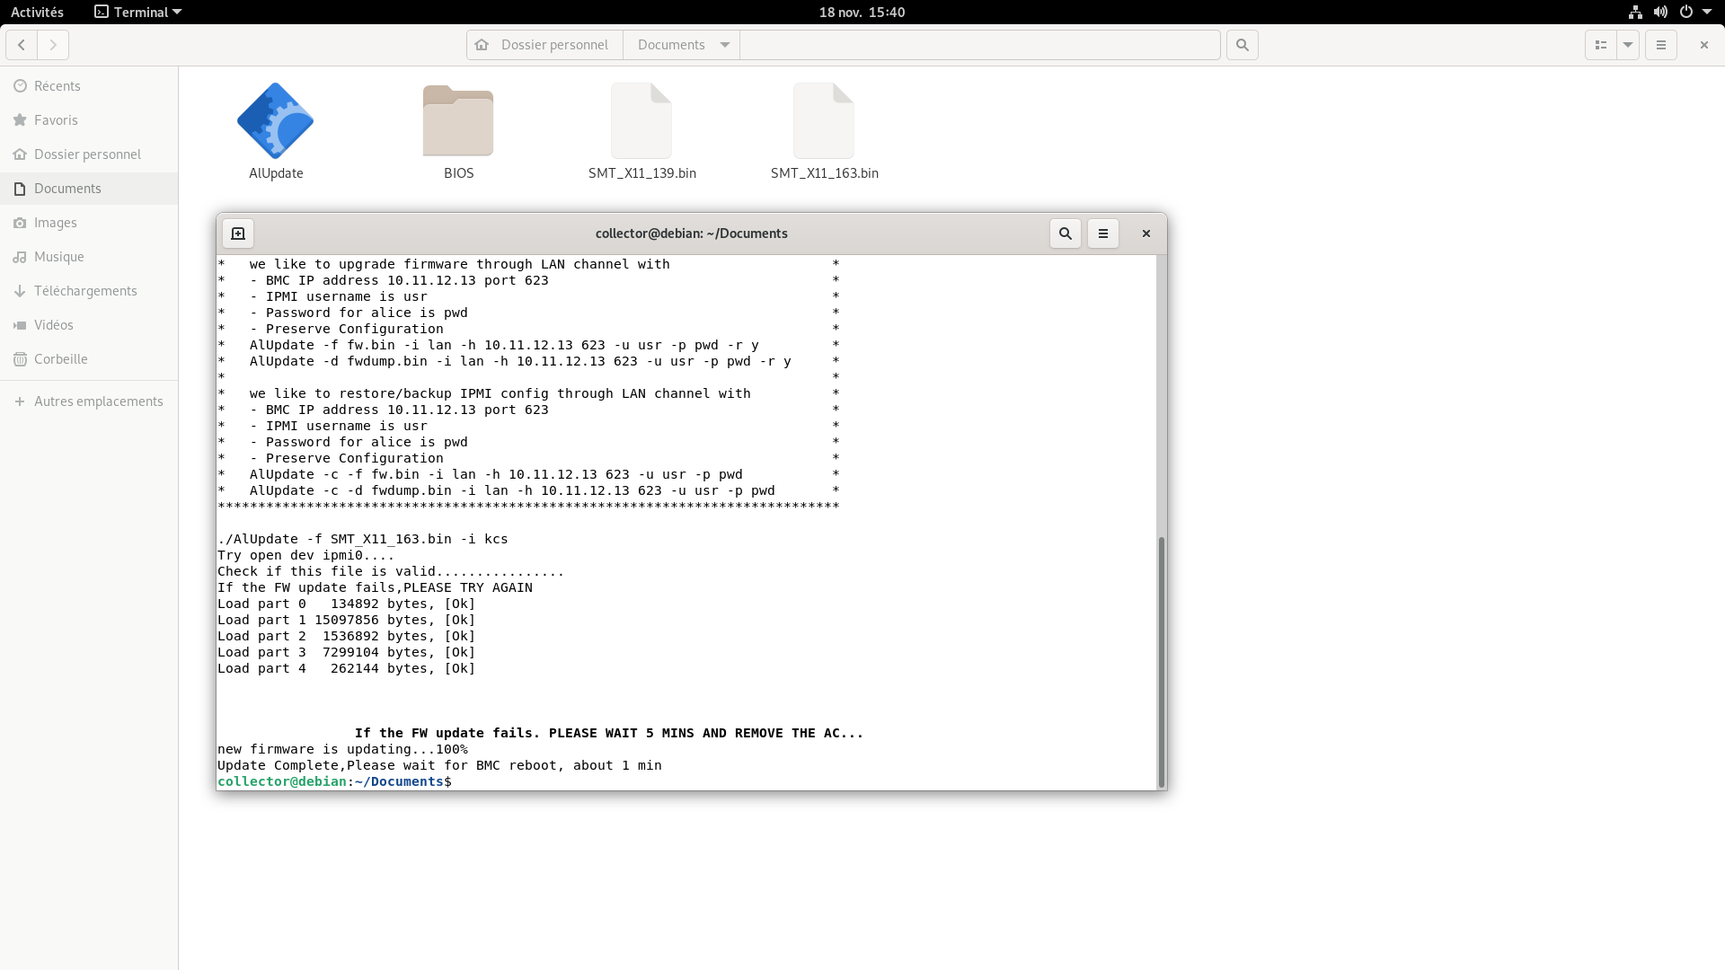
Task: Click the terminal search icon
Action: tap(1065, 234)
